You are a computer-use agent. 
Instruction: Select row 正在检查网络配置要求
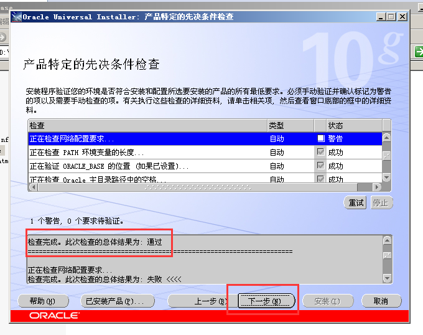[x=205, y=139]
